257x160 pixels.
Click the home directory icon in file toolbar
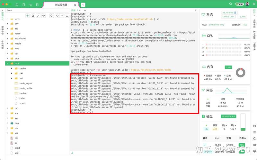(x=33, y=15)
